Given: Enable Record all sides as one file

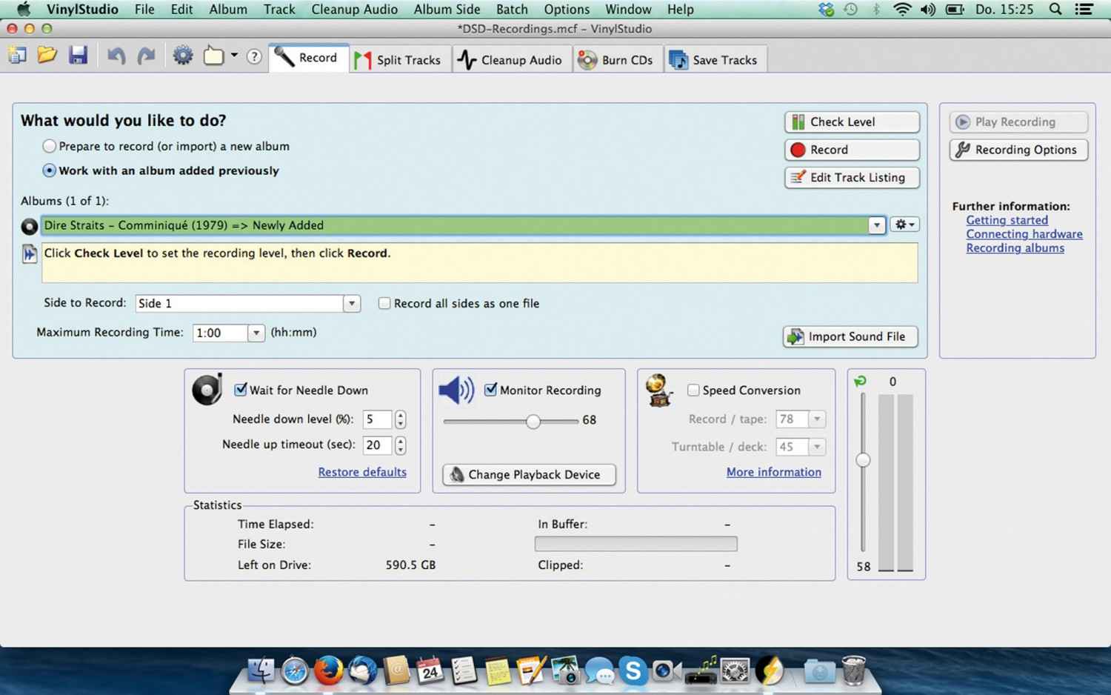Looking at the screenshot, I should 384,303.
